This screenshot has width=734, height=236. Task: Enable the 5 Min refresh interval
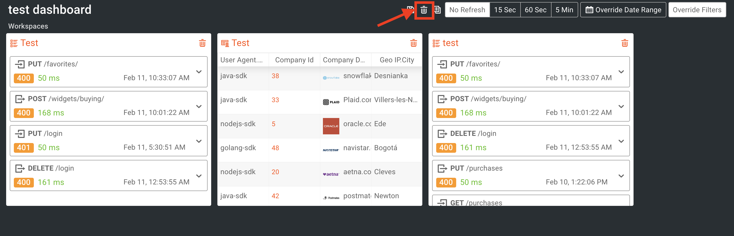click(x=564, y=9)
